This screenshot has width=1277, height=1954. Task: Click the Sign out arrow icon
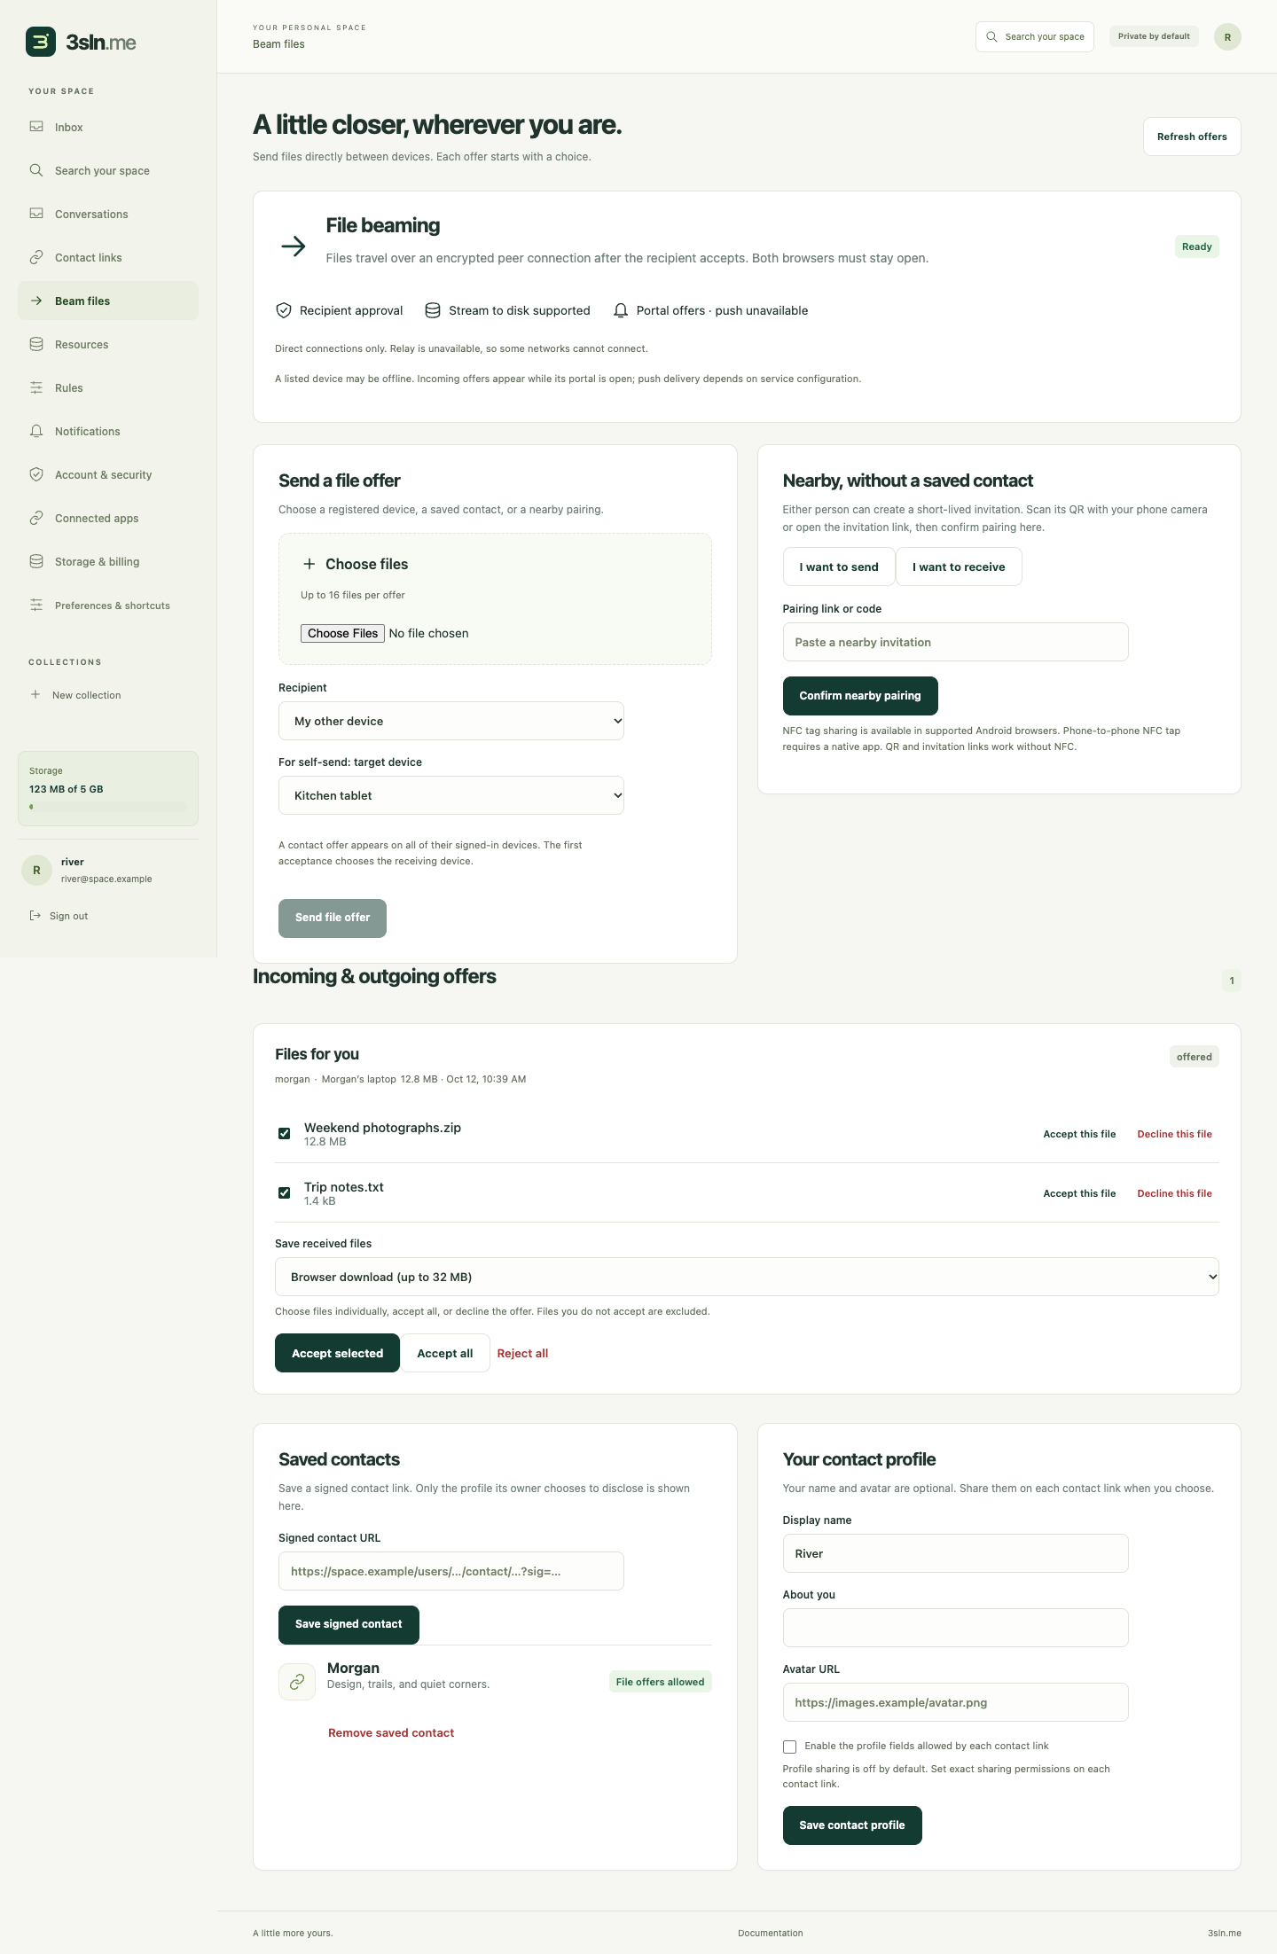click(x=35, y=915)
